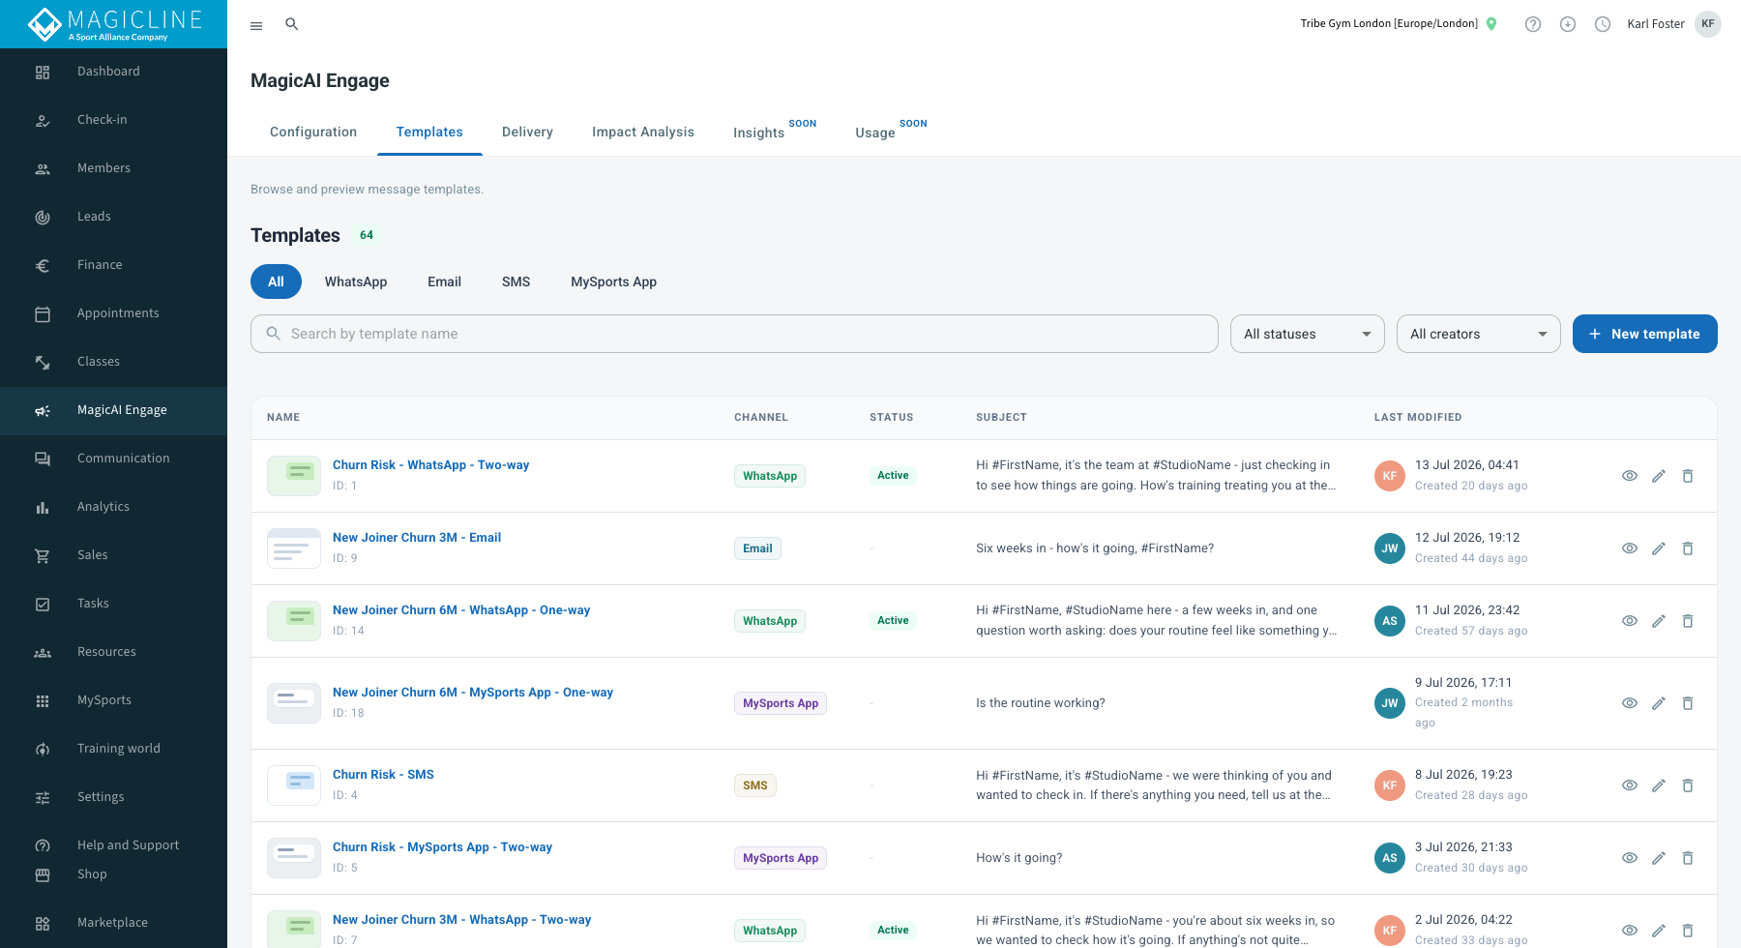The height and width of the screenshot is (948, 1741).
Task: Filter templates by Email channel
Action: (x=444, y=281)
